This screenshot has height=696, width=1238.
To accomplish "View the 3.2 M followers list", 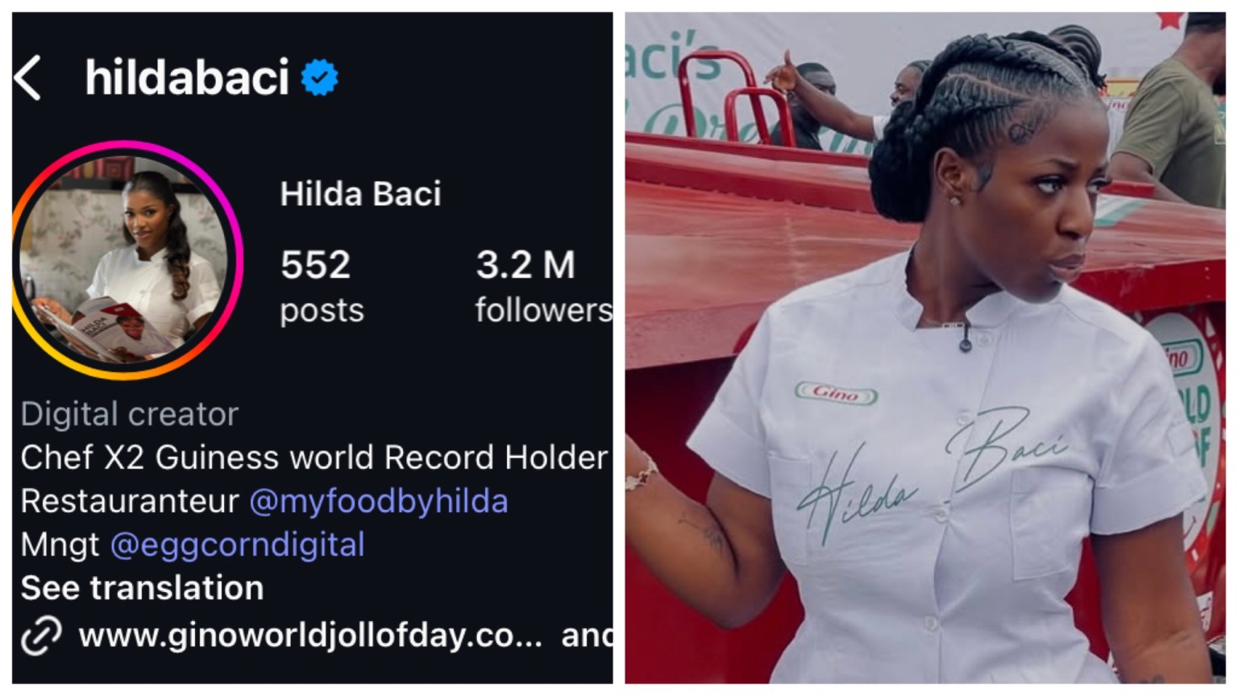I will [x=543, y=286].
